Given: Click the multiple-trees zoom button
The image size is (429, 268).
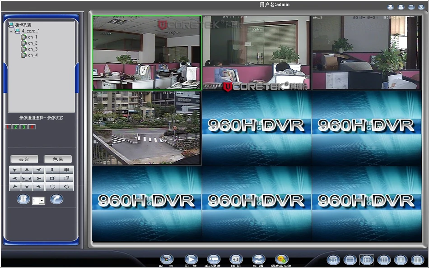Looking at the screenshot, I should tap(66, 170).
